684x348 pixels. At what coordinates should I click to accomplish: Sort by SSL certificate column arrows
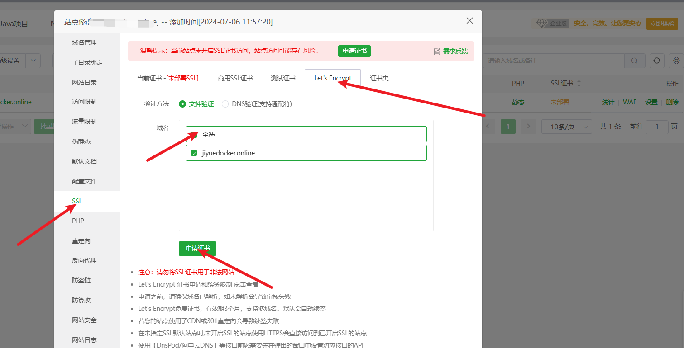[579, 84]
